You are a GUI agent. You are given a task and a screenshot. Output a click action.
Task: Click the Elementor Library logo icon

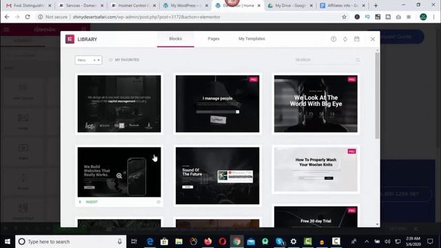coord(70,39)
